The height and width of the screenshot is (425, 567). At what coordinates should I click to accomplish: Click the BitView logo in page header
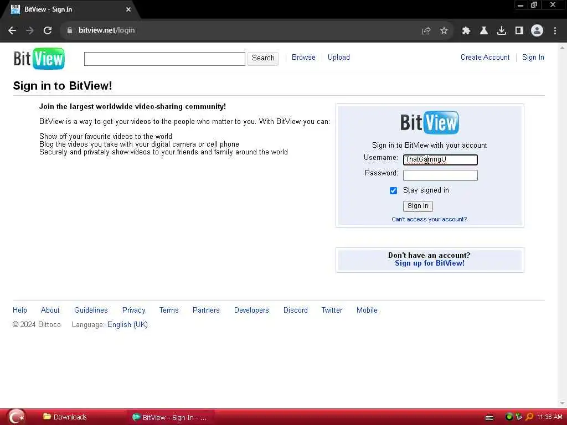[39, 59]
